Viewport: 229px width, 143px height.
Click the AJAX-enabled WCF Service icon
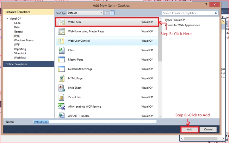pos(62,107)
